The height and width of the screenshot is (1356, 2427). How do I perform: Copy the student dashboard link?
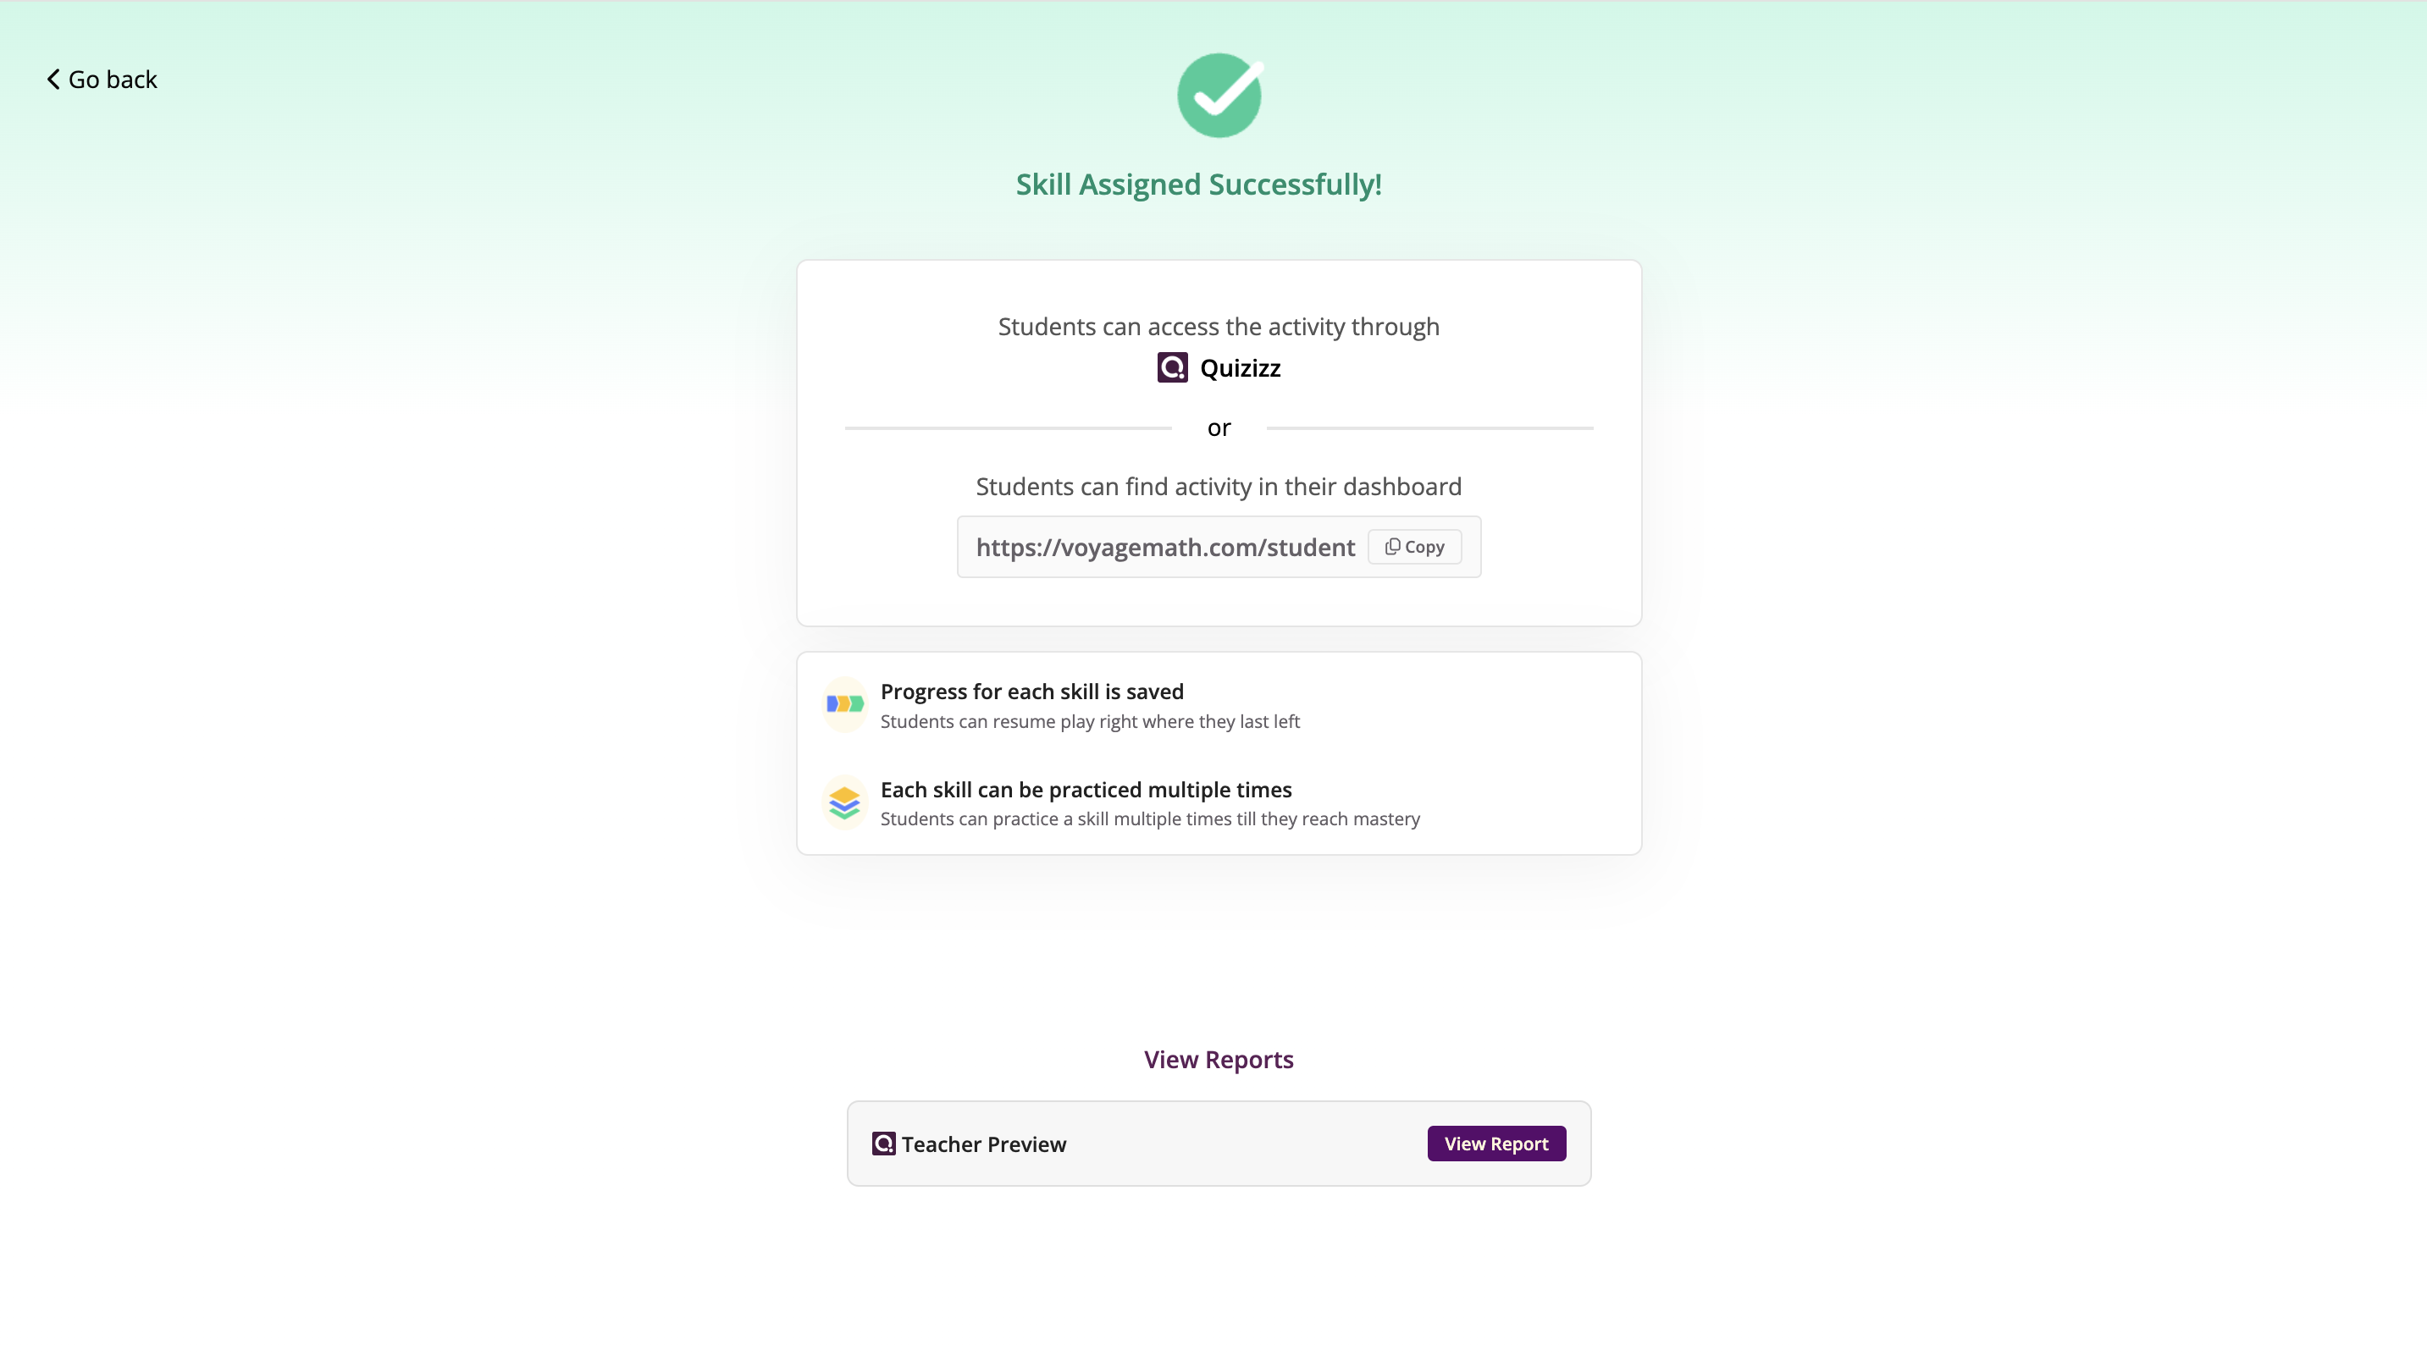pos(1414,546)
